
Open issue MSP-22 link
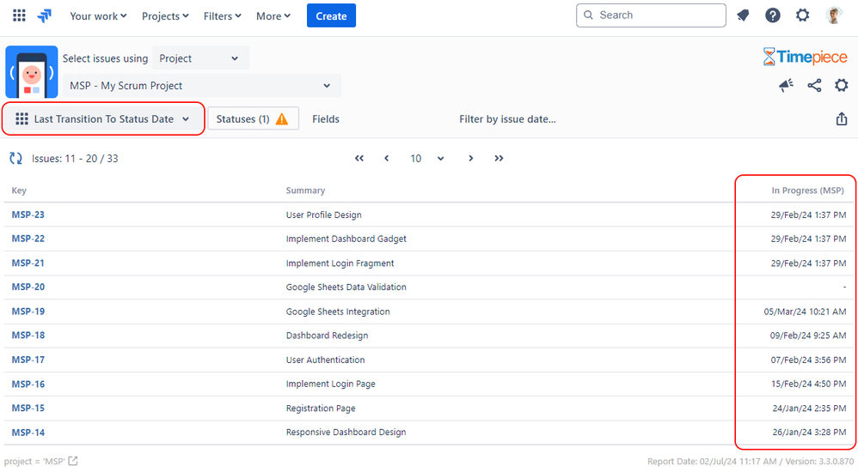(28, 239)
